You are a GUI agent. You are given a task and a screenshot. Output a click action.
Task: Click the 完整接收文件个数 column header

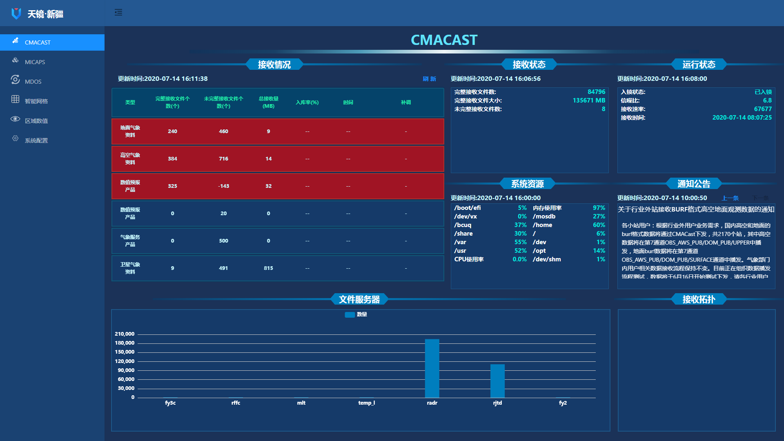172,102
